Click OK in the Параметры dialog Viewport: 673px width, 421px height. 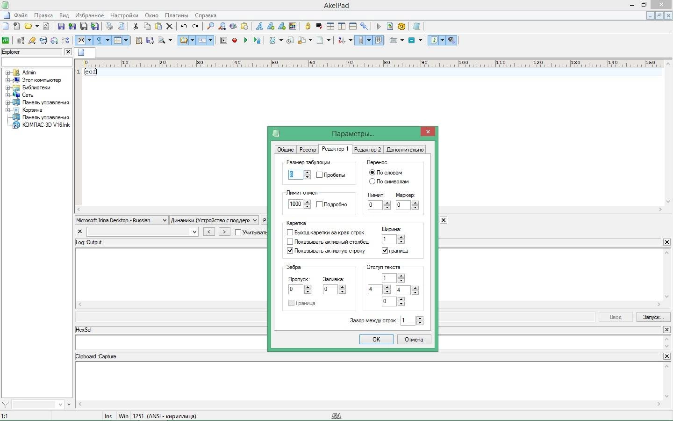(x=376, y=340)
